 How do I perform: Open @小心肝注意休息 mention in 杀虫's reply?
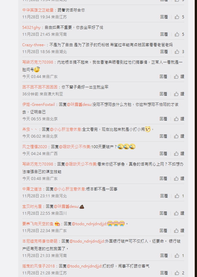point(66,129)
